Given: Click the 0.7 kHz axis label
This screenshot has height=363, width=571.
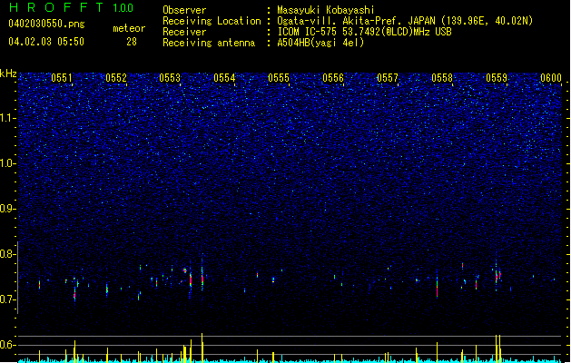Looking at the screenshot, I should pos(7,299).
